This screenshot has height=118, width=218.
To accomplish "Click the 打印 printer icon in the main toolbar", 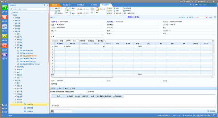I will click(56, 8).
